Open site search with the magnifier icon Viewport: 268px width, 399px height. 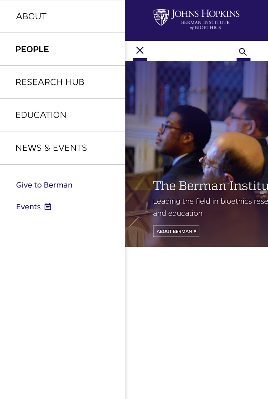click(x=243, y=52)
